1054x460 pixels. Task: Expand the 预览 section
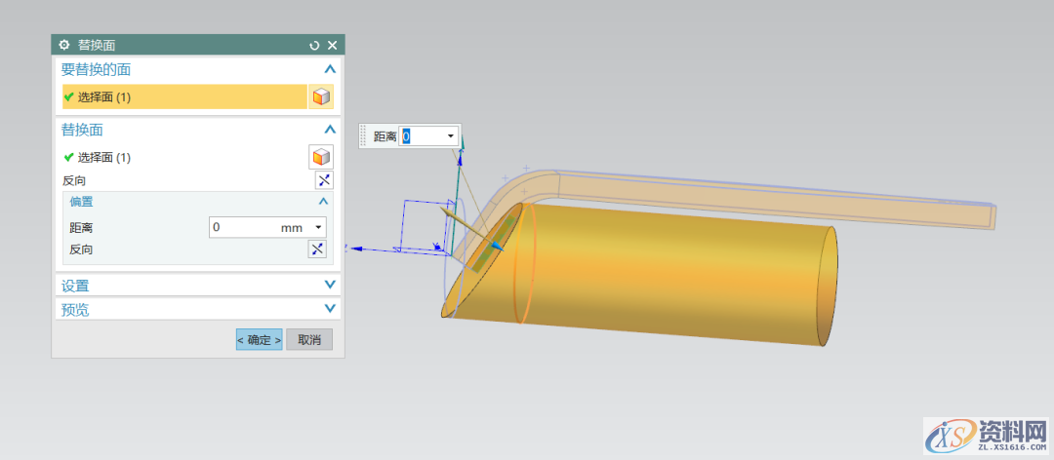330,309
